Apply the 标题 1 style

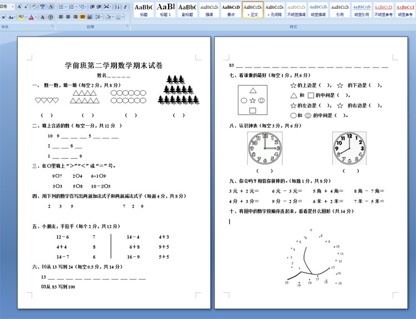tap(165, 10)
